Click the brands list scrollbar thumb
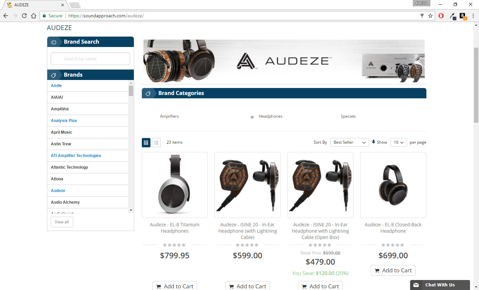Screen dimensions: 479x290 tap(131, 91)
